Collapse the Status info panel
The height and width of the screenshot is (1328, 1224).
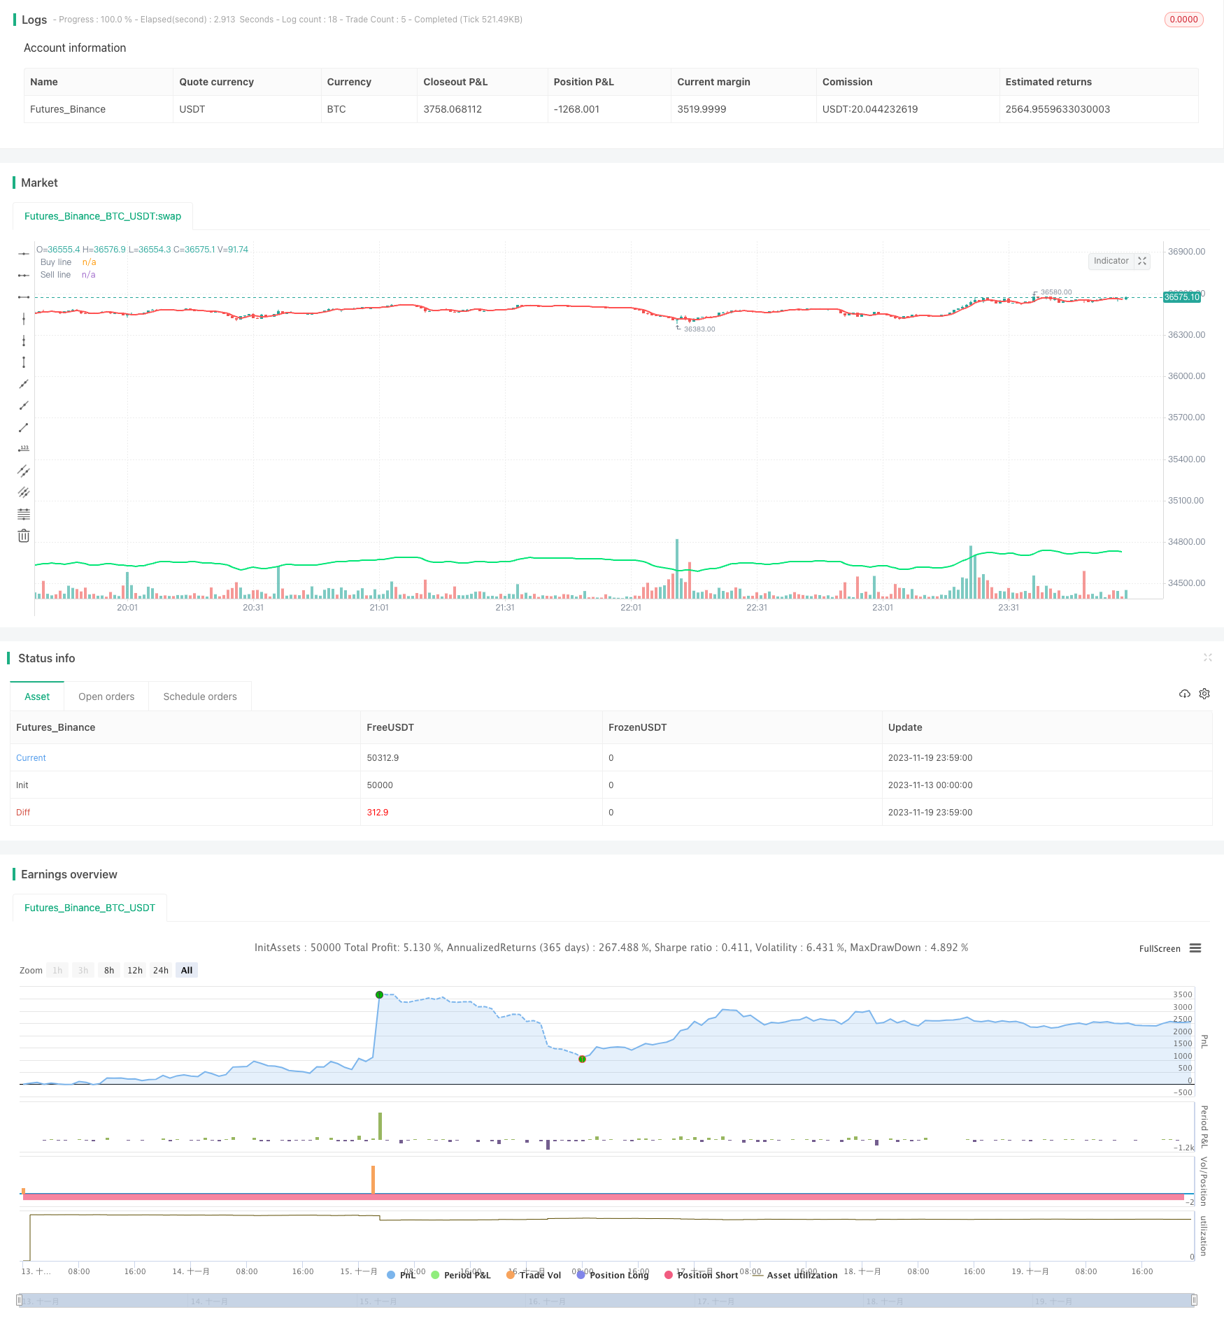[1207, 657]
